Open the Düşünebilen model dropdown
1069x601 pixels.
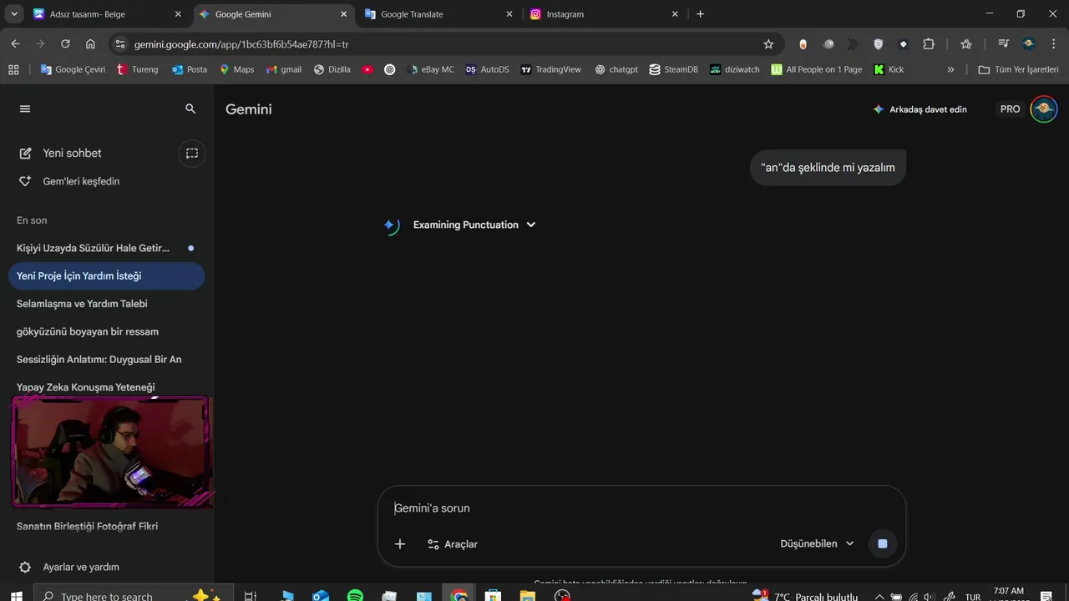click(818, 543)
